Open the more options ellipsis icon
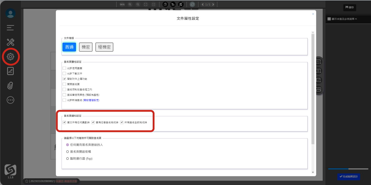 coord(11,100)
